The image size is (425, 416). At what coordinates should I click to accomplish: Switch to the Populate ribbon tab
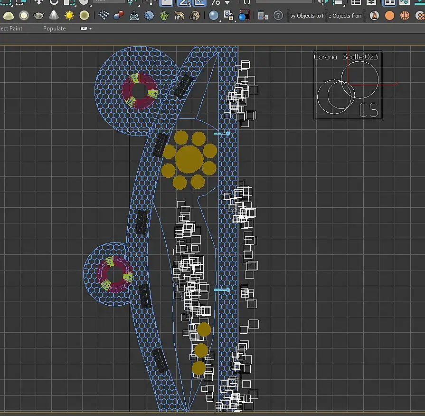pyautogui.click(x=54, y=29)
